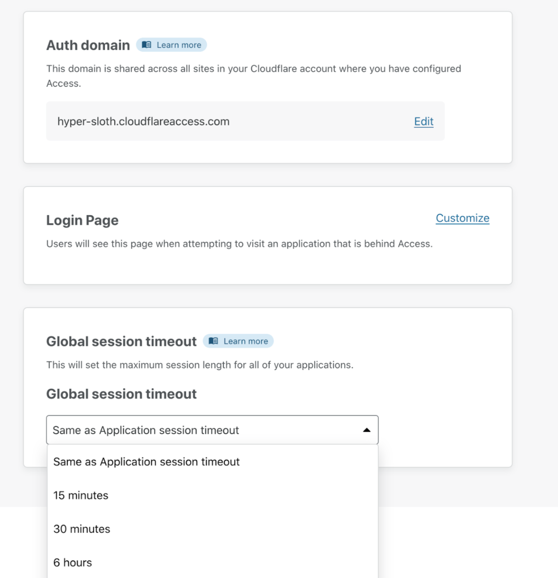Screen dimensions: 558x578
Task: Click the book icon beside Auth domain
Action: [146, 45]
